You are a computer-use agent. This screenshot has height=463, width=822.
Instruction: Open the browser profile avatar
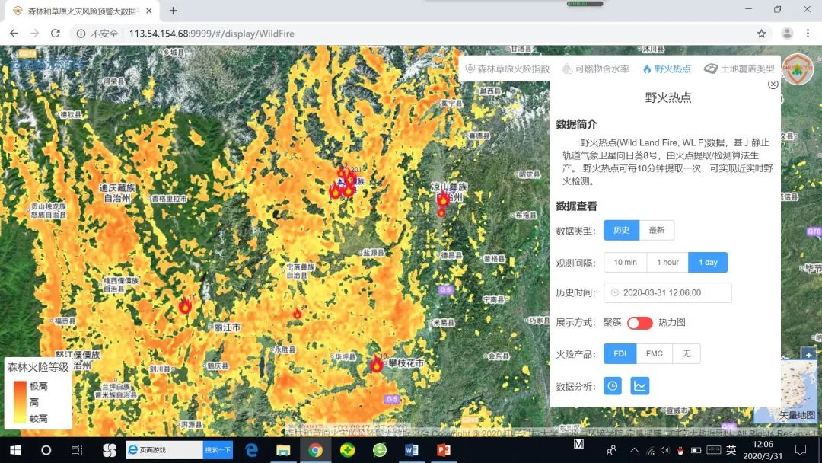(787, 34)
